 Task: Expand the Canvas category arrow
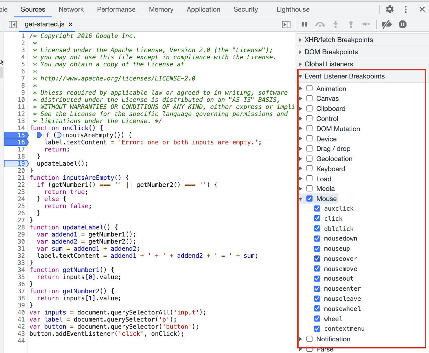[x=300, y=99]
